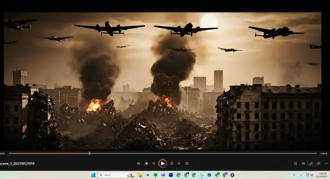Open Microsoft Teams with green check badge
This screenshot has height=179, width=330.
217,175
